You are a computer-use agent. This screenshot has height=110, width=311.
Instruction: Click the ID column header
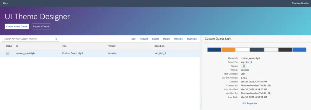tap(17, 46)
